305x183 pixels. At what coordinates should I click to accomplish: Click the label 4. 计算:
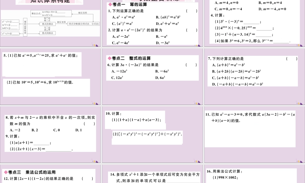click(x=218, y=15)
